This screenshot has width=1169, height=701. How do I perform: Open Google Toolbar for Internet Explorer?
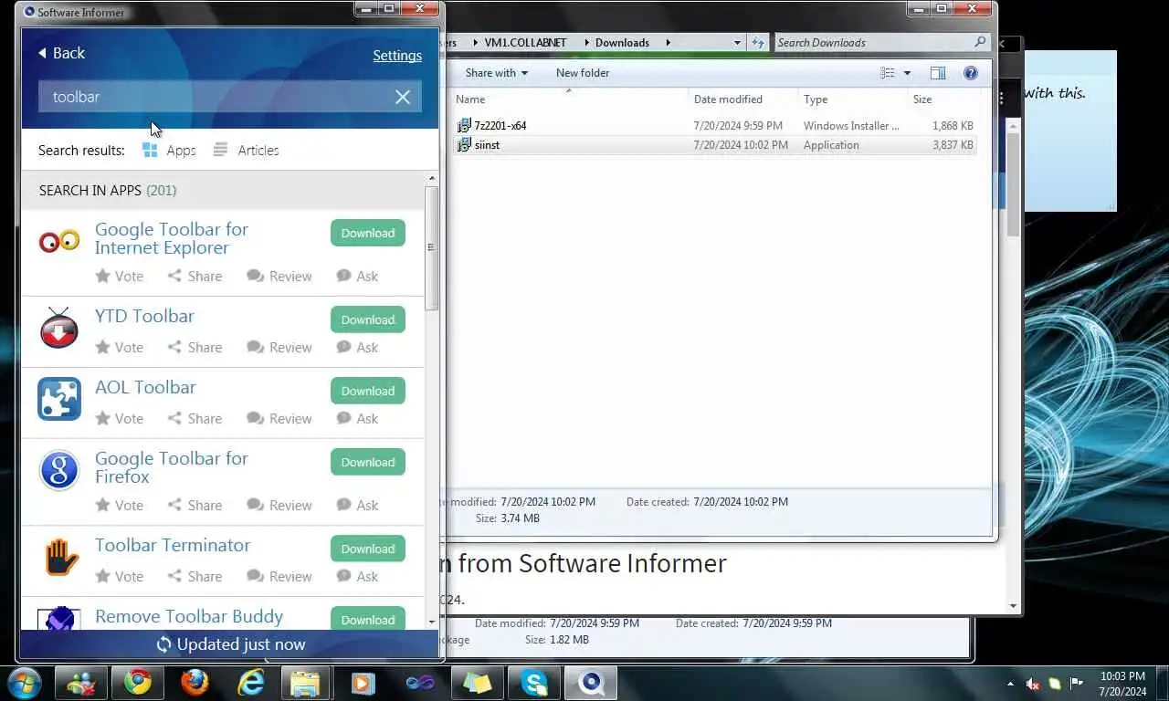coord(172,238)
